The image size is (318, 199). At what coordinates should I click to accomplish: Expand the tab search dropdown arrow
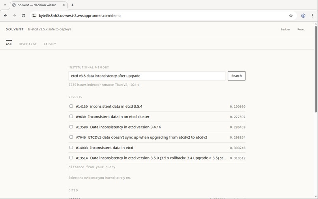pyautogui.click(x=5, y=5)
